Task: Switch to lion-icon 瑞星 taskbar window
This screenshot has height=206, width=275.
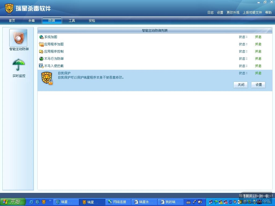Action: click(x=92, y=202)
